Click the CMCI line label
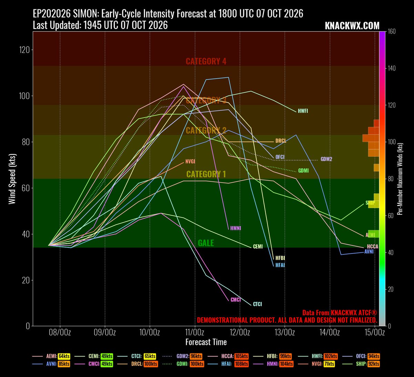Viewport: 414px width, 377px height. tap(235, 300)
